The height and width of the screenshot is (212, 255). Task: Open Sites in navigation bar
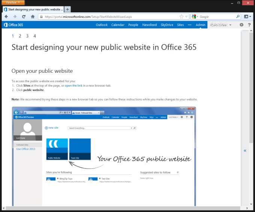180,25
